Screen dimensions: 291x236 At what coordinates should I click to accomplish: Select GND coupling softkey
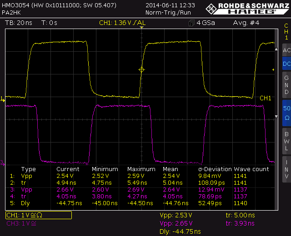click(286, 85)
